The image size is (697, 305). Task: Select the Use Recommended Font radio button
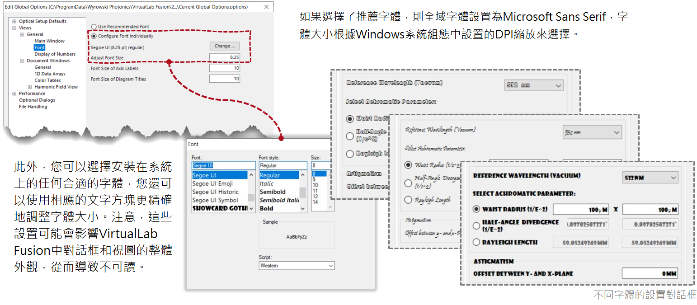pos(94,27)
